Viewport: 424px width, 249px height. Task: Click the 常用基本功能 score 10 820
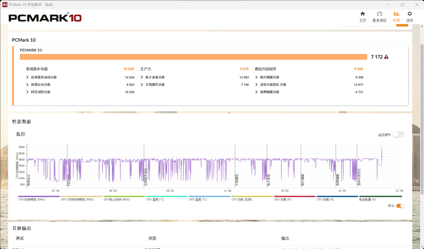click(129, 69)
